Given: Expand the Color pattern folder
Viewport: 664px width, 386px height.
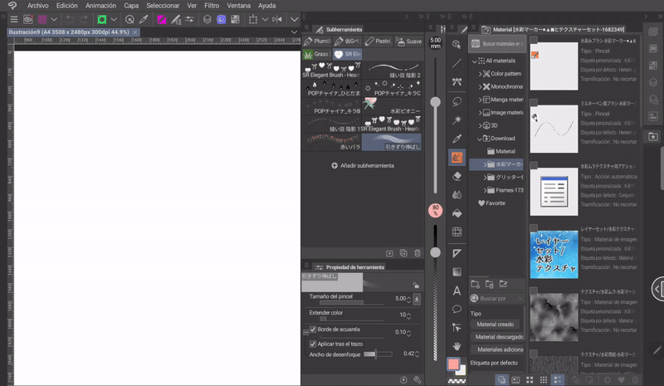Looking at the screenshot, I should pos(481,74).
